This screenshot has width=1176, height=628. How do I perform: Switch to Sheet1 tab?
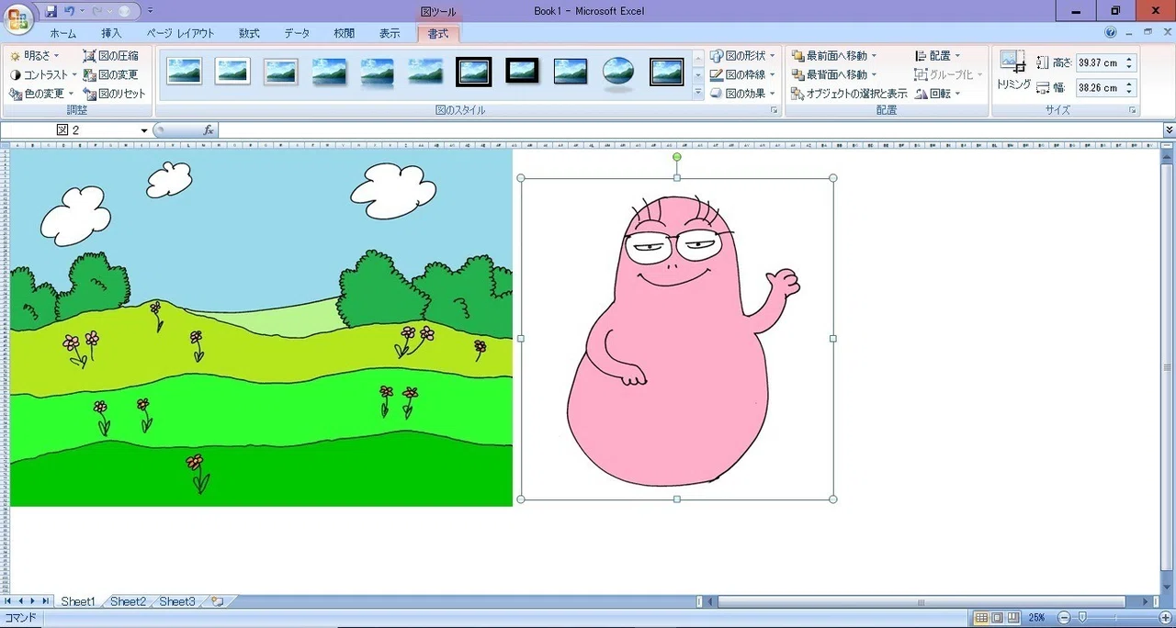pos(77,601)
